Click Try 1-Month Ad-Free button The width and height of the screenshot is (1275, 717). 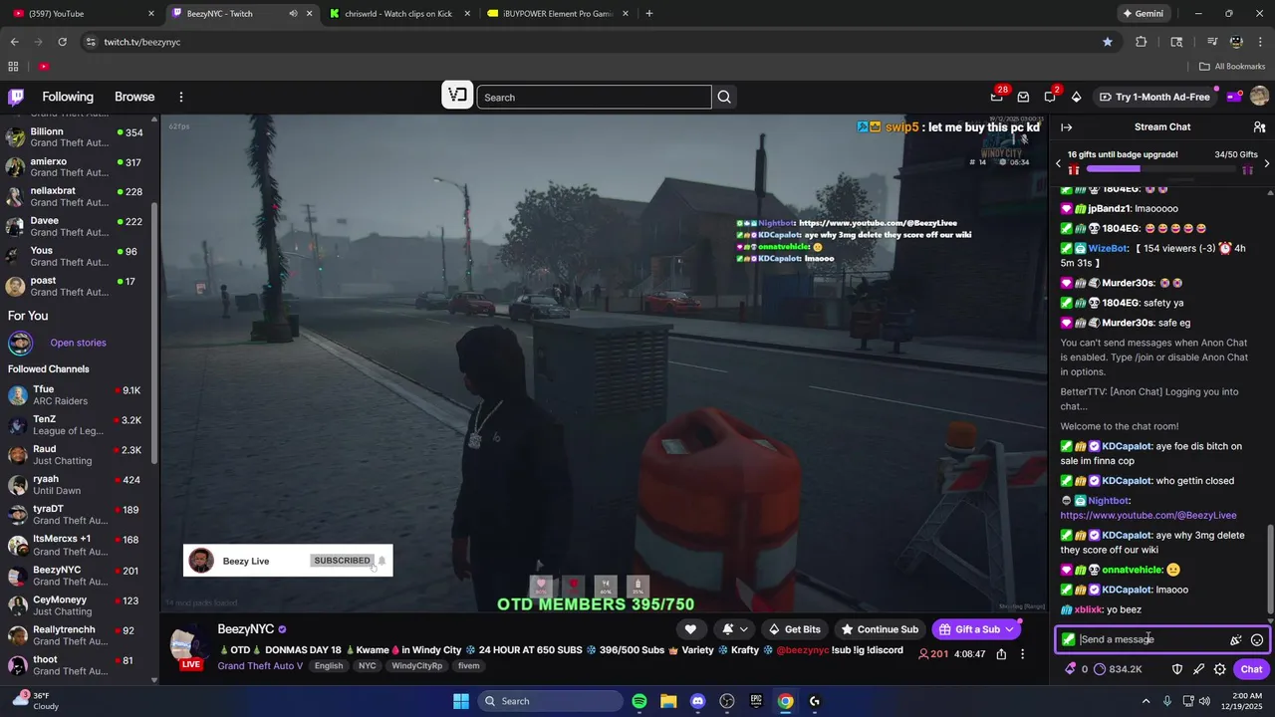coord(1154,97)
